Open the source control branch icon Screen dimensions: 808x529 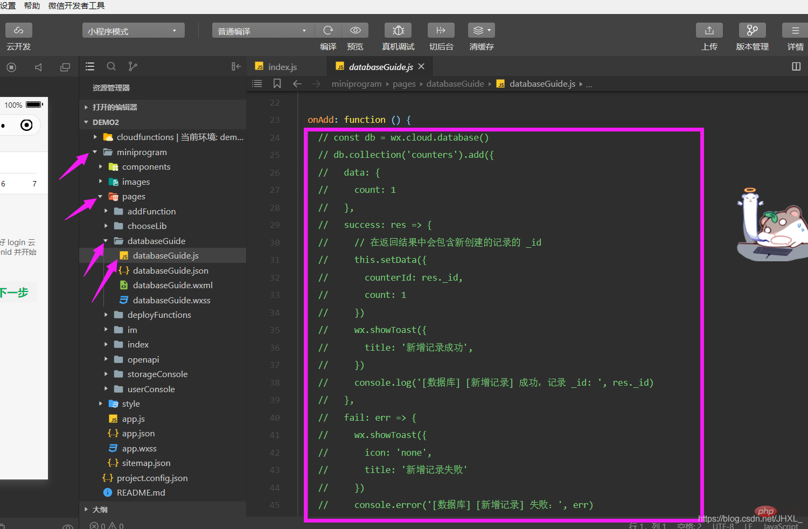tap(133, 66)
